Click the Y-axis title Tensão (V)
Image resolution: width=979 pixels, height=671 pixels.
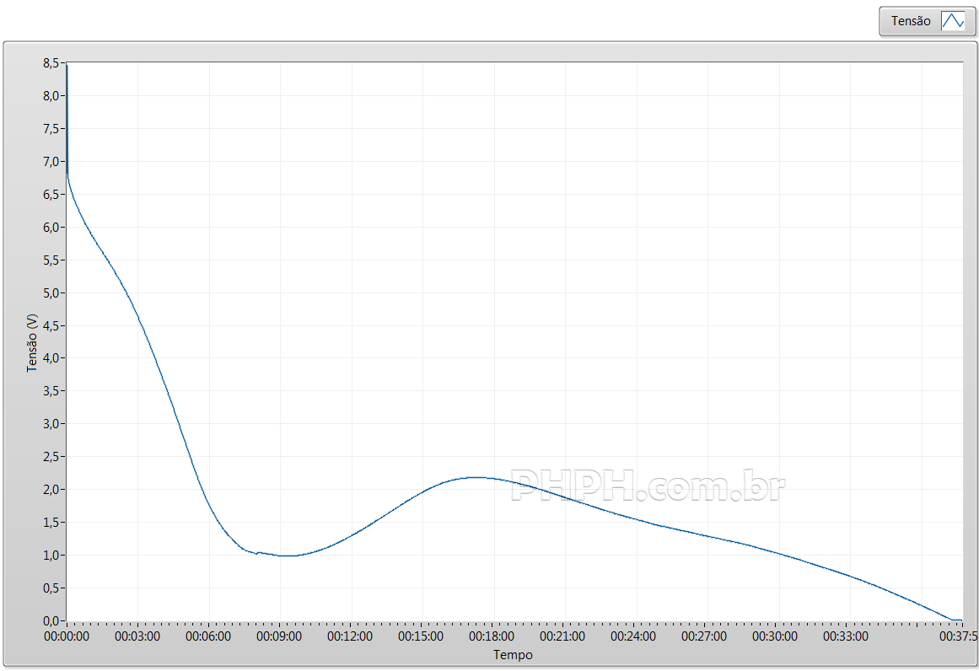point(33,343)
